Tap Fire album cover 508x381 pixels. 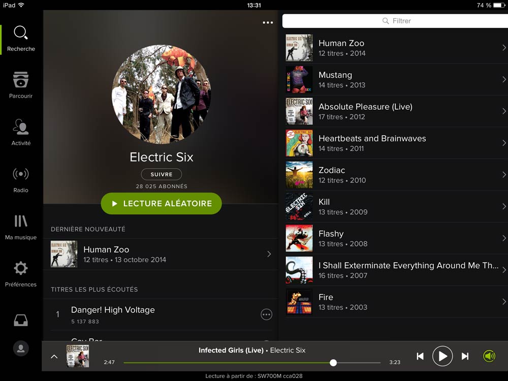click(x=299, y=302)
